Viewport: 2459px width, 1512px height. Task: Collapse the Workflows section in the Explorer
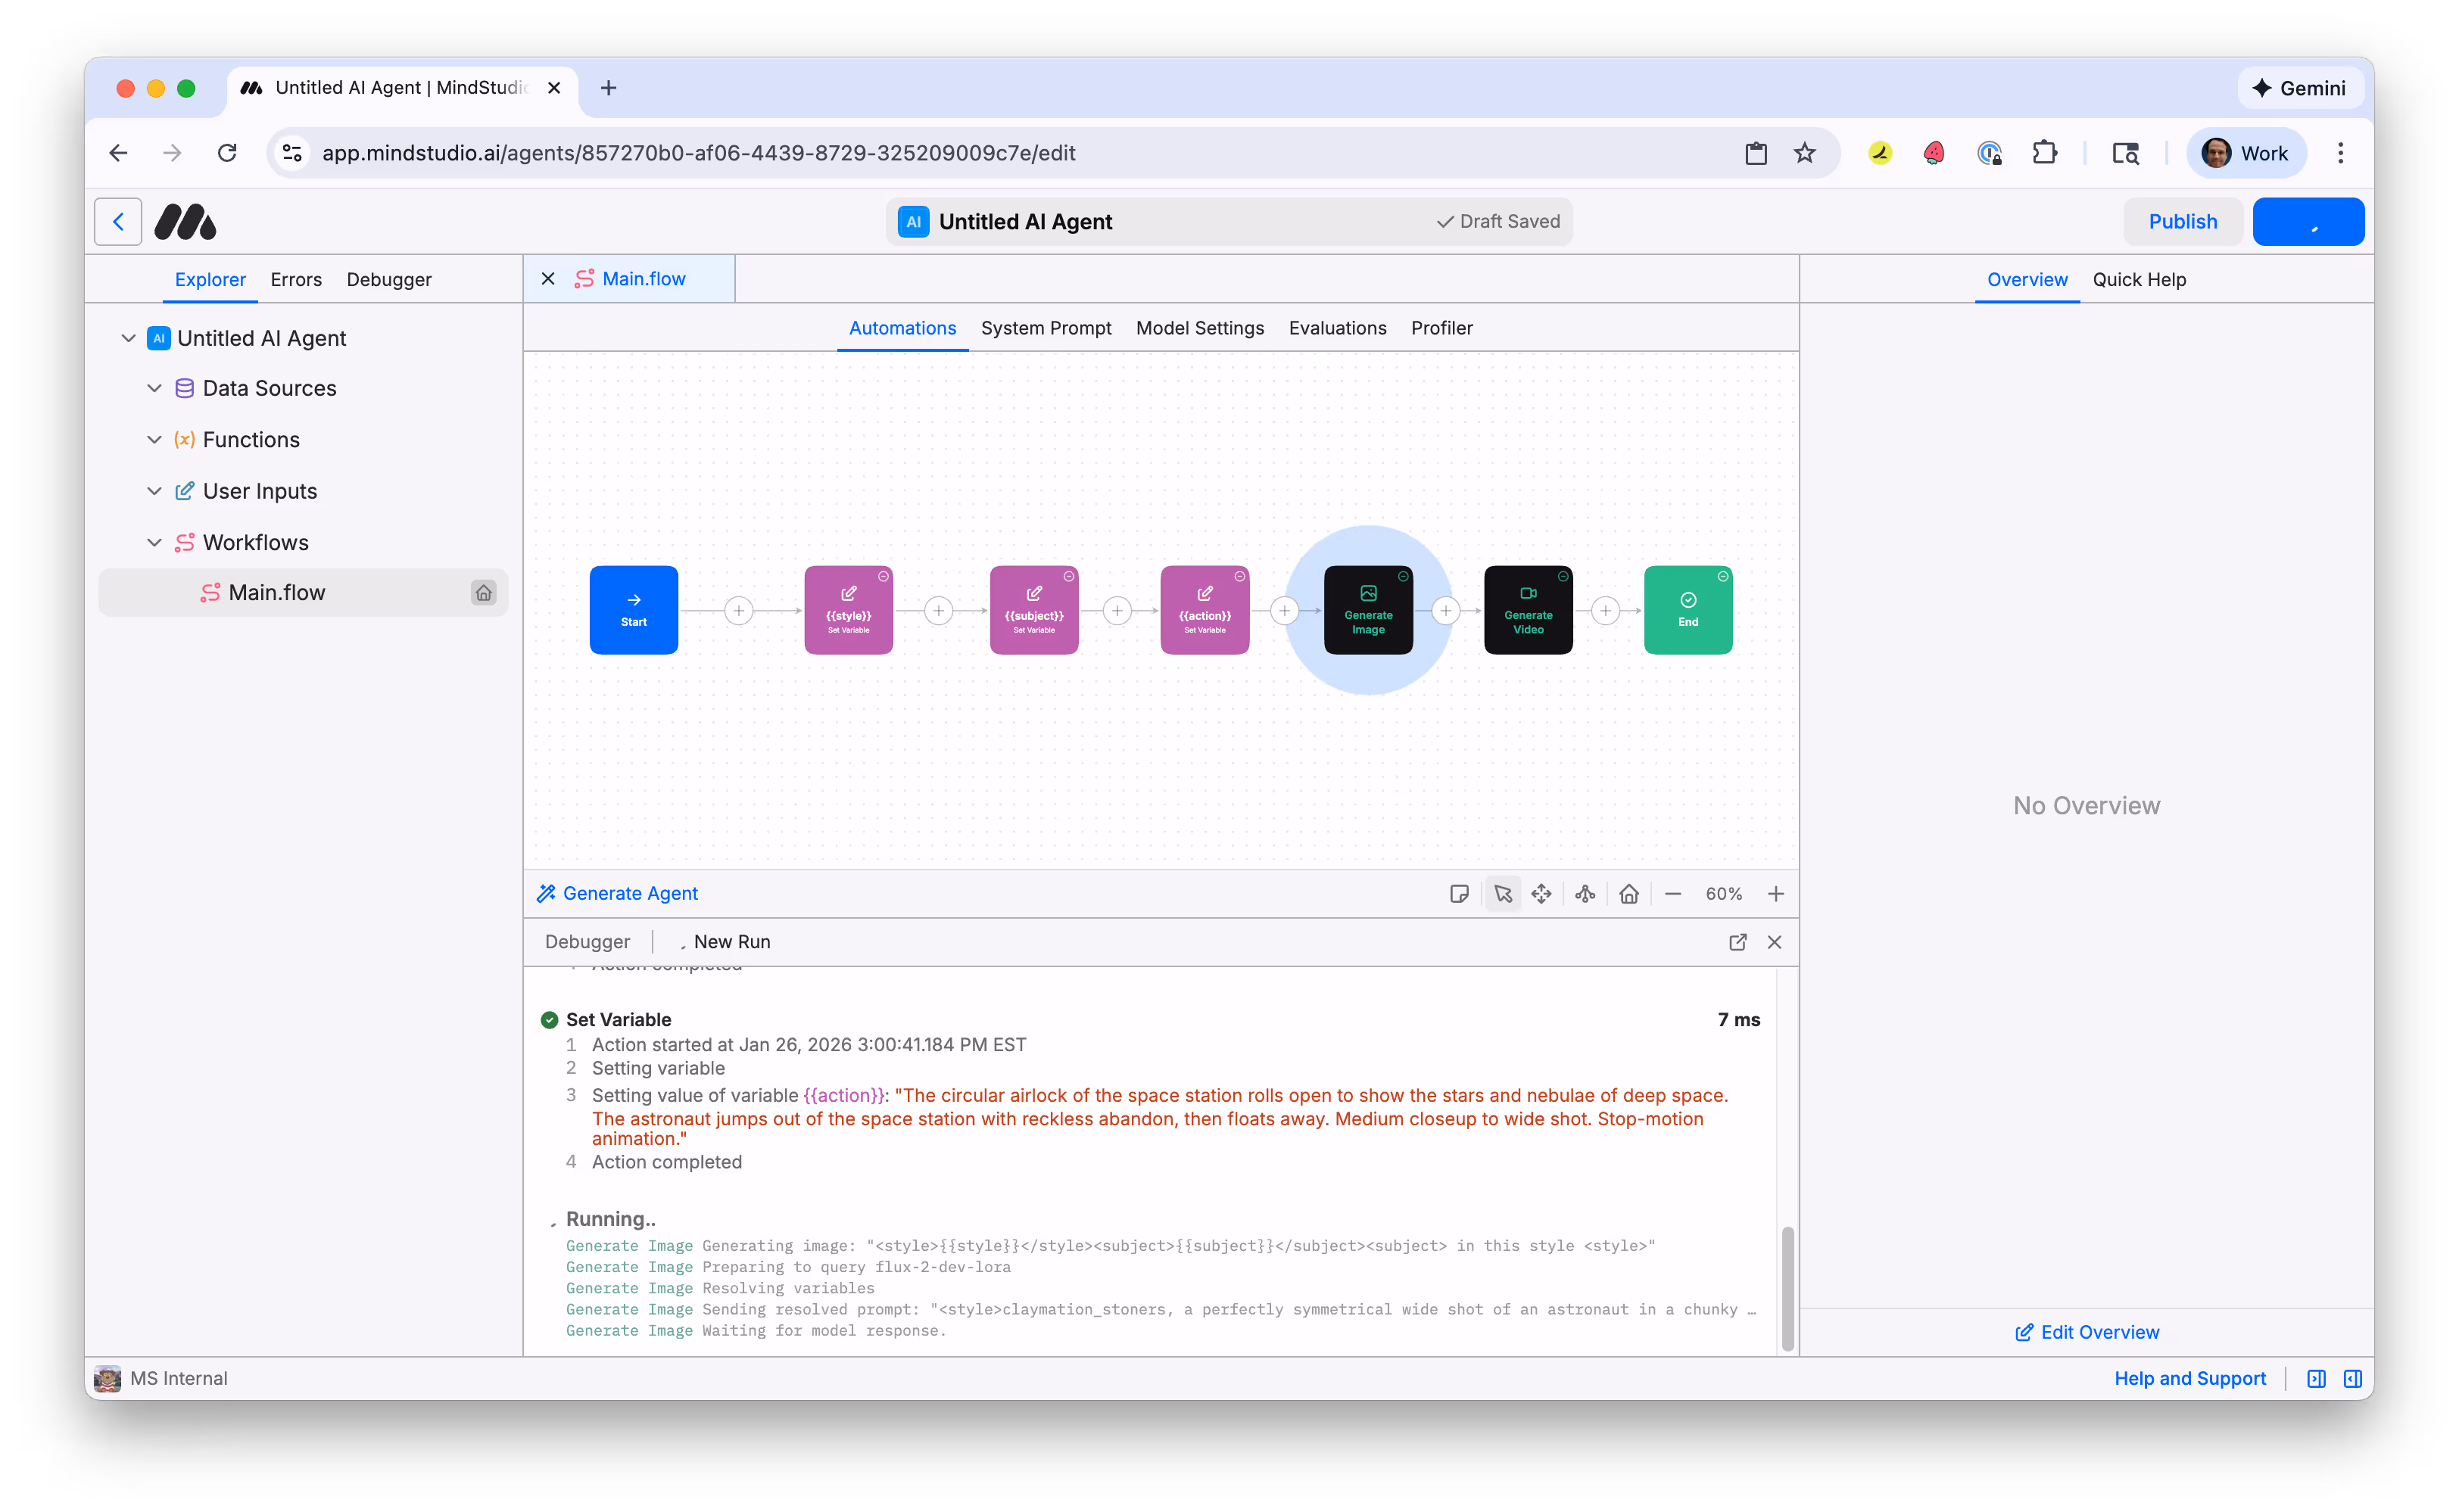point(155,542)
